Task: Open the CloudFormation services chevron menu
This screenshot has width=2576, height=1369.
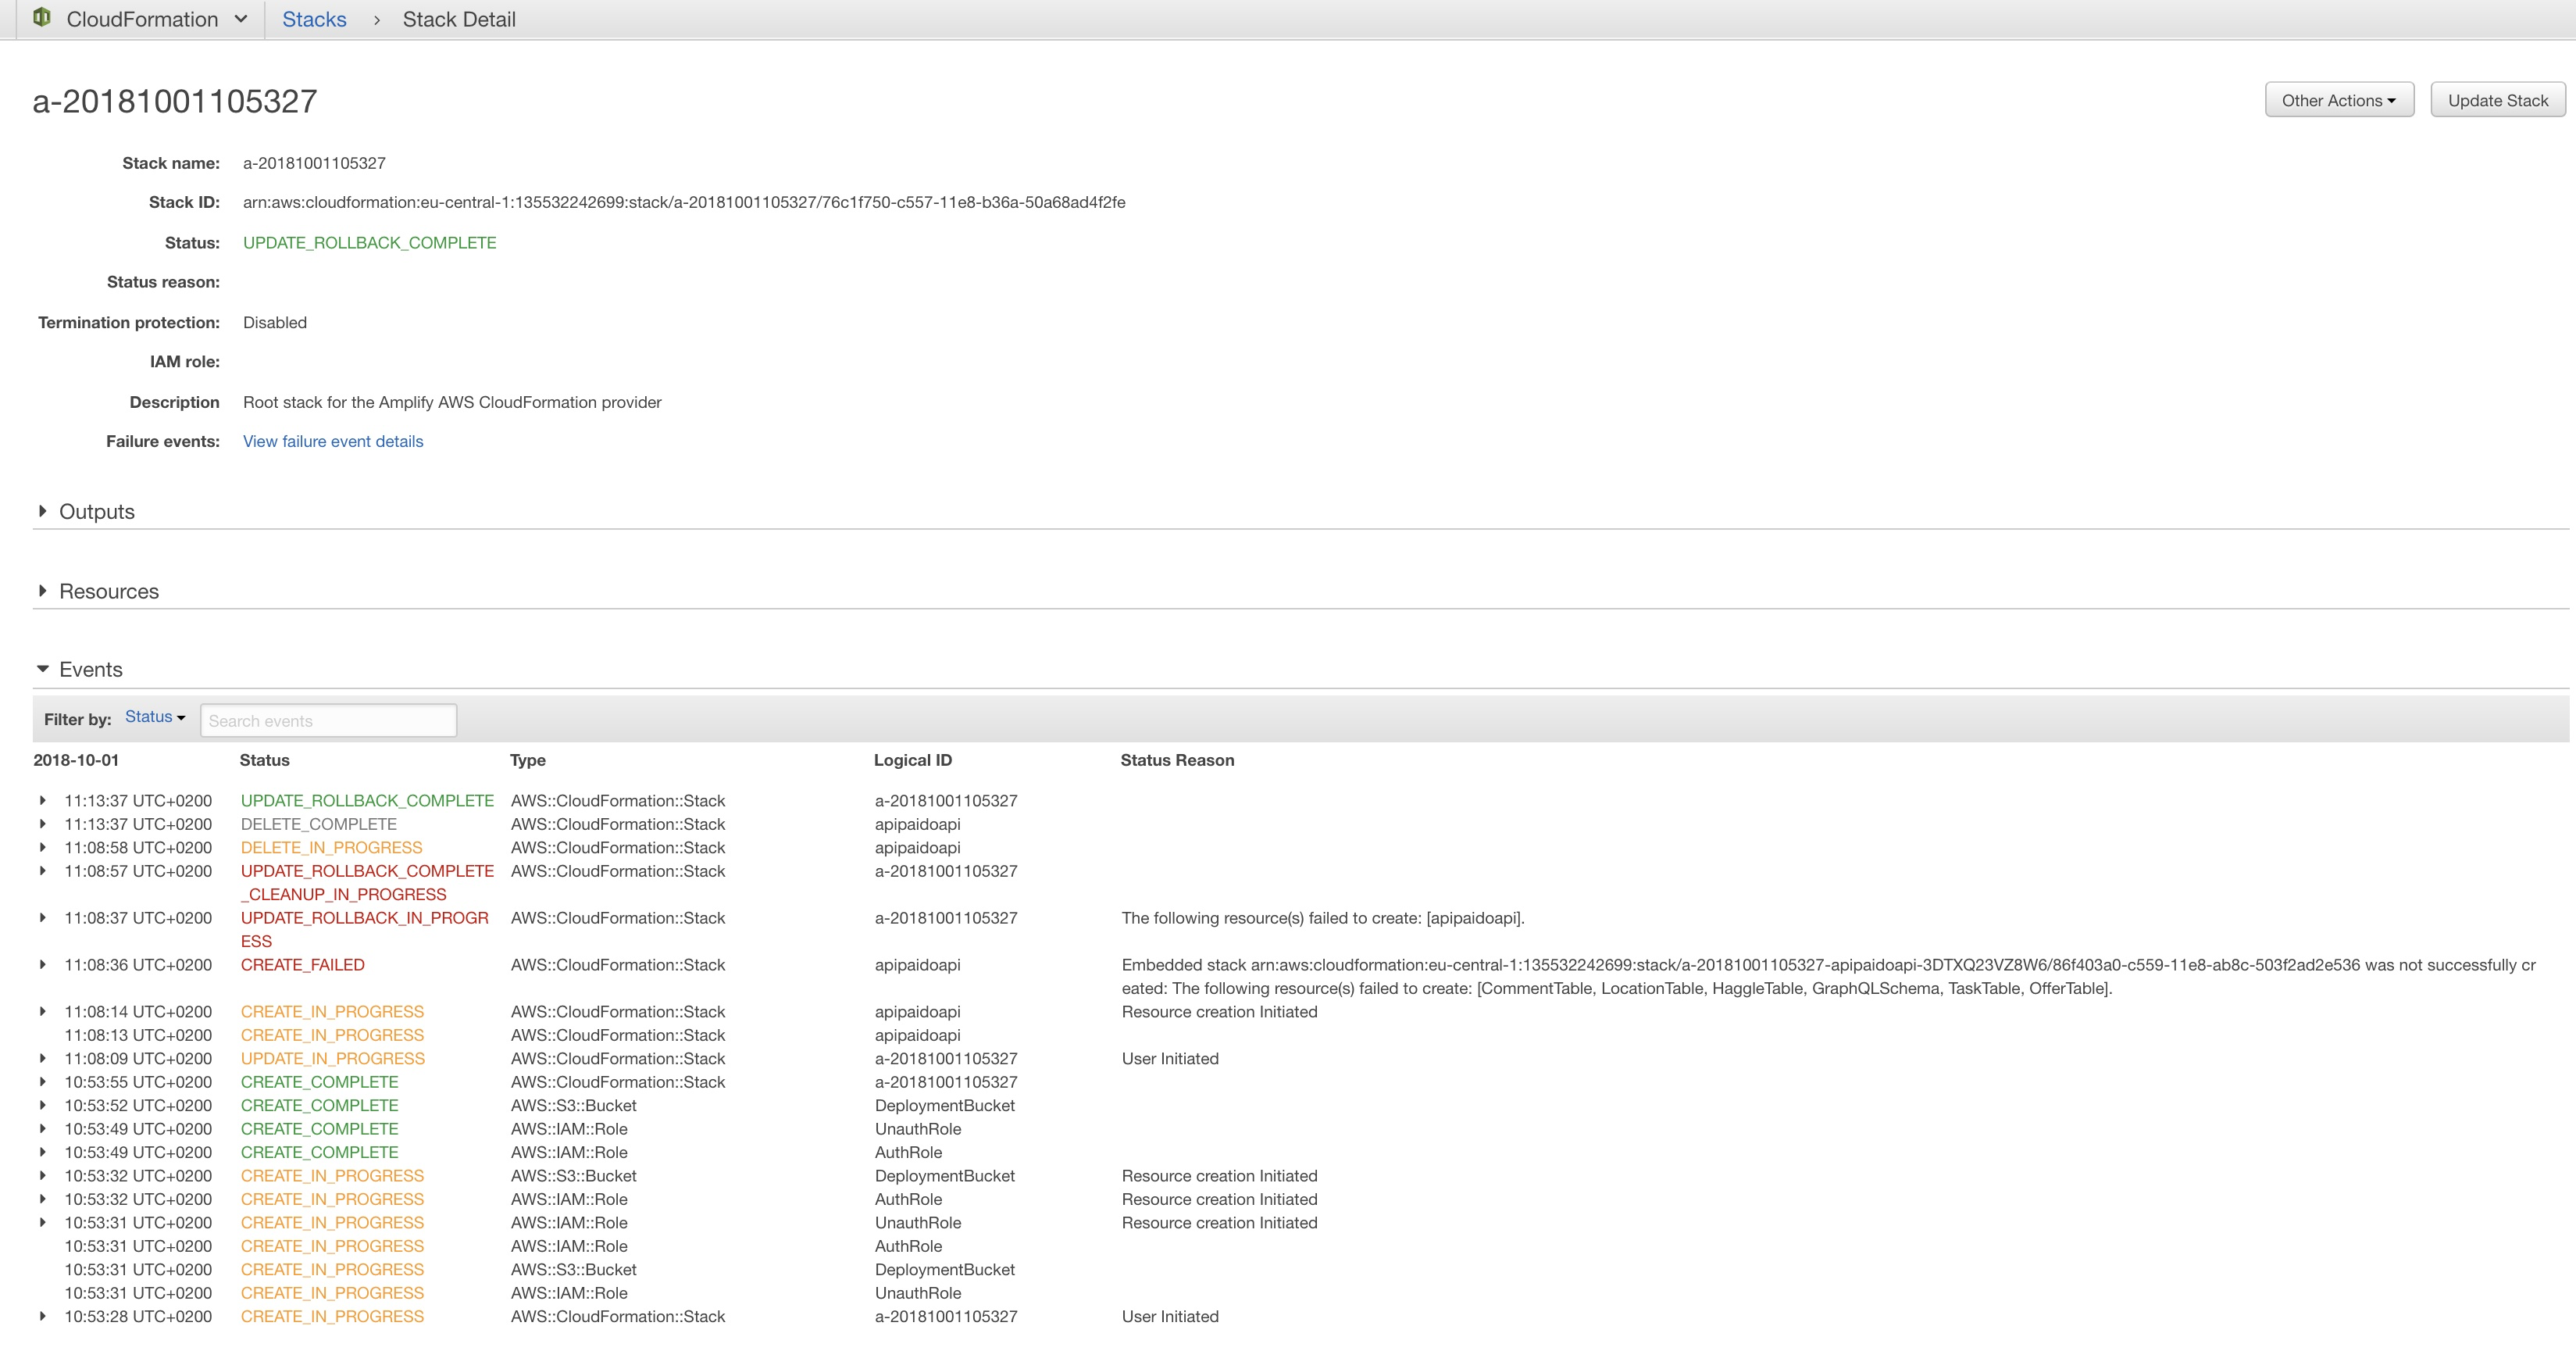Action: (240, 18)
